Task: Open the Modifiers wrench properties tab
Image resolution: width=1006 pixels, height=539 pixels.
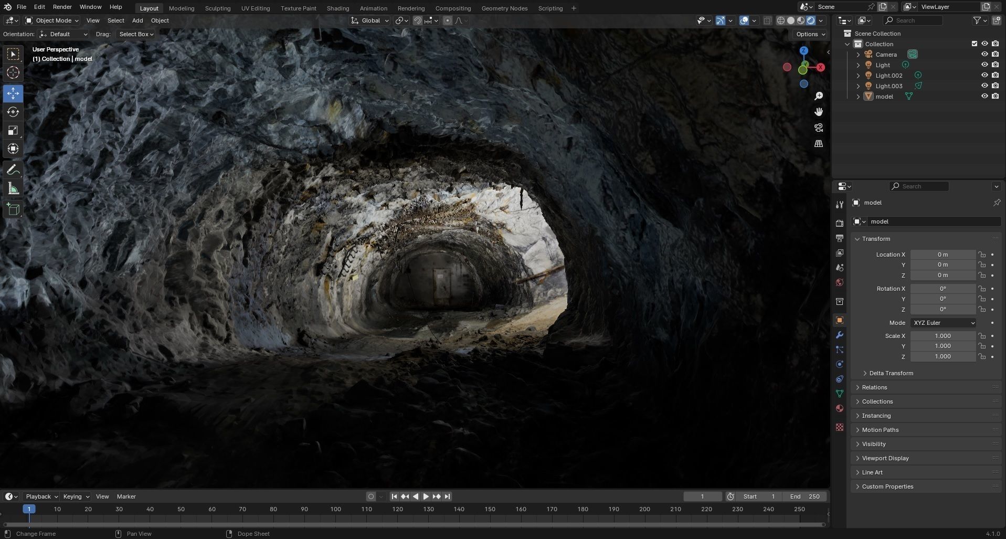Action: [840, 335]
